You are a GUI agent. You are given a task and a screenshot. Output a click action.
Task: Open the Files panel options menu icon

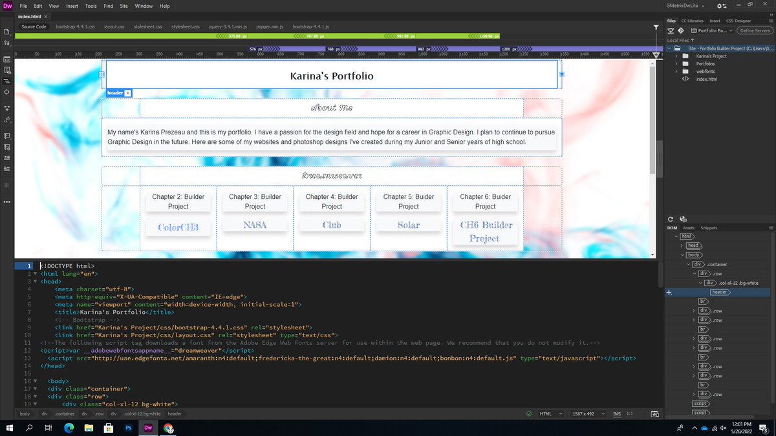771,21
